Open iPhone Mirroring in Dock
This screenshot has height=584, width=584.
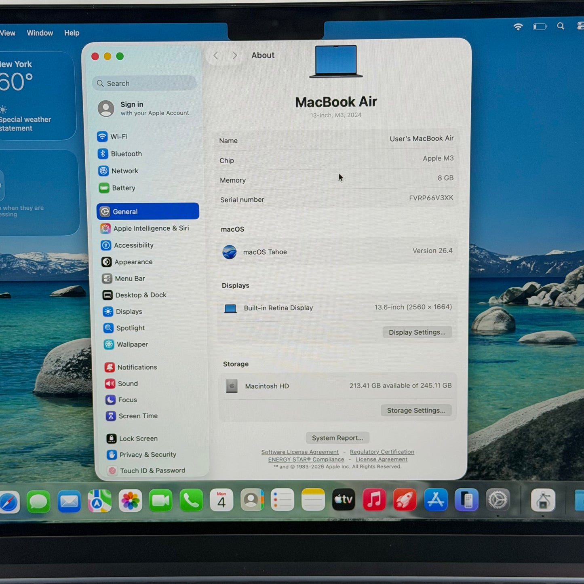tap(466, 500)
